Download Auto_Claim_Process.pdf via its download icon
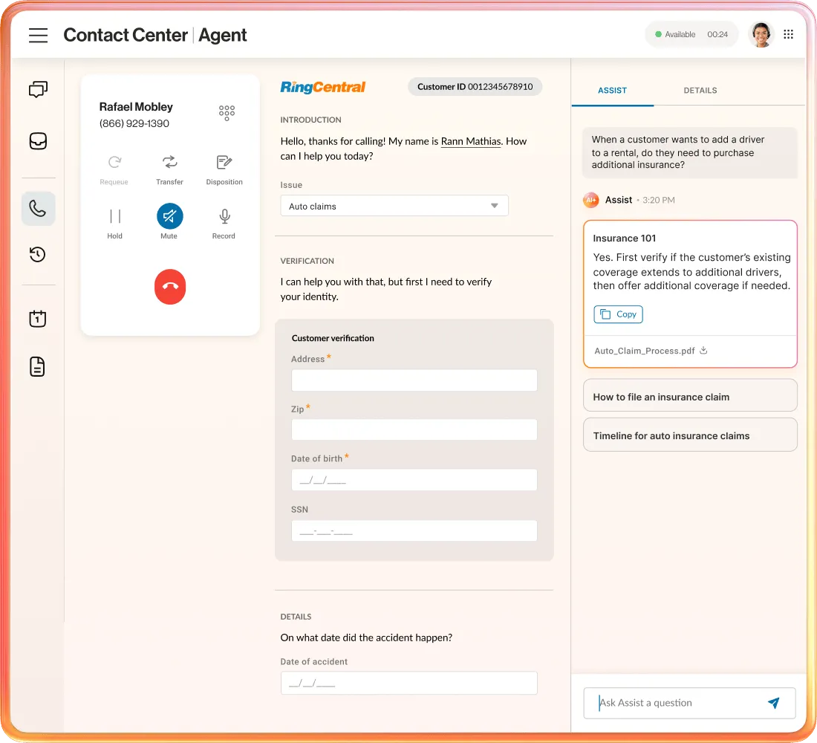 pos(703,350)
